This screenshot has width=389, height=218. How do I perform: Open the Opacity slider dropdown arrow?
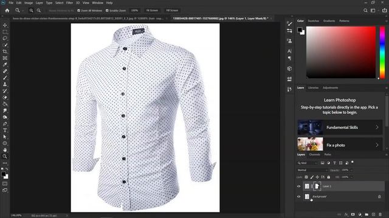[x=351, y=170]
